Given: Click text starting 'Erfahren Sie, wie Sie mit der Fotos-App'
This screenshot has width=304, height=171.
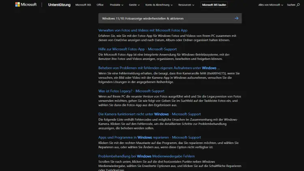Looking at the screenshot, I should (x=167, y=38).
